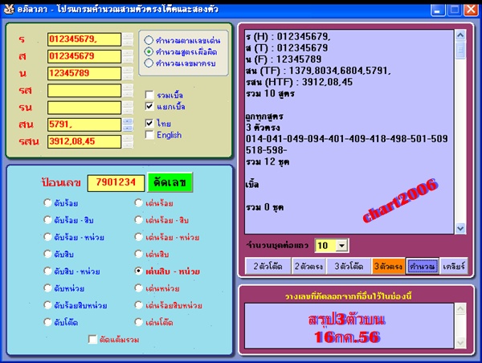Tick the ตัดแต้มรวม checkbox
Image resolution: width=482 pixels, height=363 pixels.
tap(92, 340)
